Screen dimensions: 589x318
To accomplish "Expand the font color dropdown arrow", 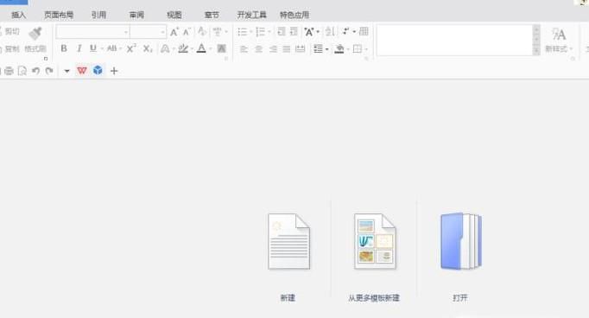I will coord(211,49).
